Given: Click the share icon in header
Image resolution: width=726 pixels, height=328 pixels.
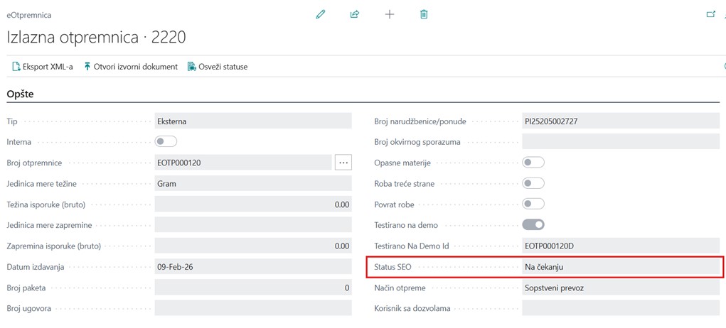Looking at the screenshot, I should coord(355,14).
